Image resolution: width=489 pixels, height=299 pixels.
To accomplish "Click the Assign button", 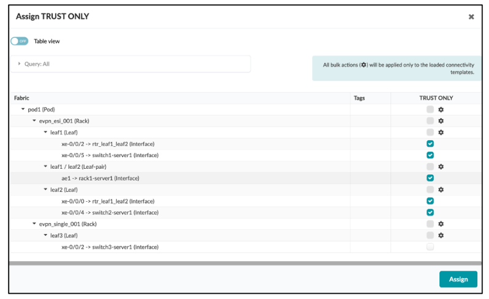I will (x=458, y=279).
